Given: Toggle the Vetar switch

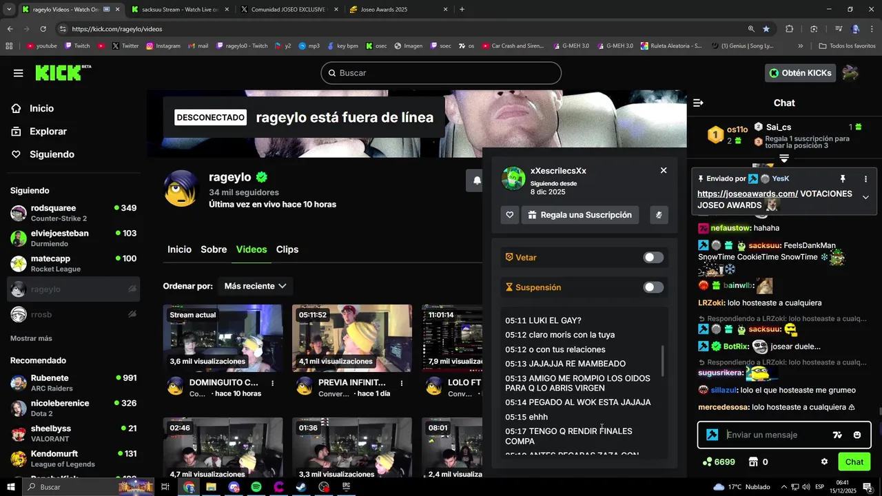Looking at the screenshot, I should click(653, 258).
